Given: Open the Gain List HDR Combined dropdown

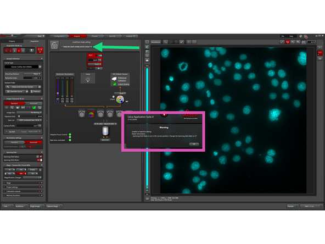Looking at the screenshot, I should pyautogui.click(x=29, y=120).
